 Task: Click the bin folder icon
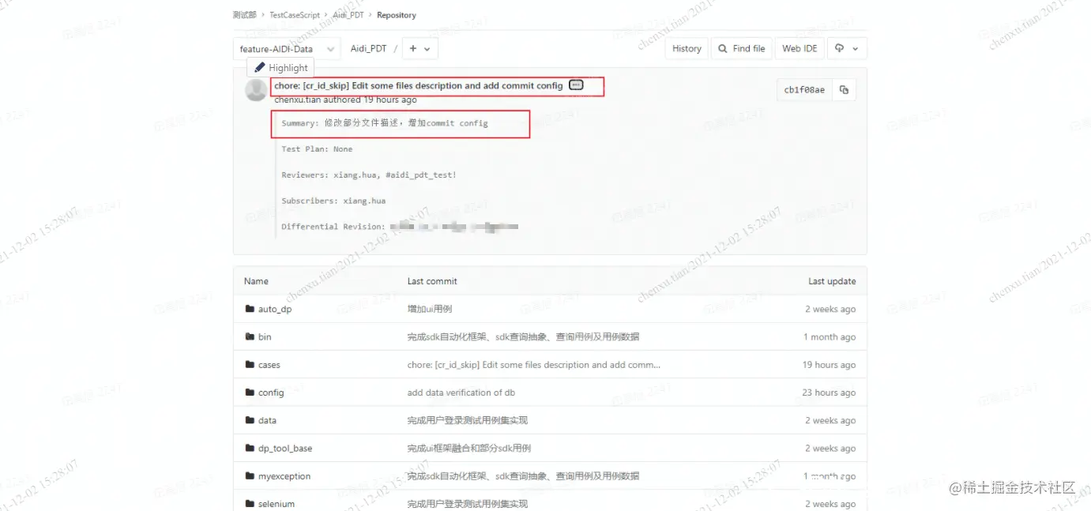250,336
